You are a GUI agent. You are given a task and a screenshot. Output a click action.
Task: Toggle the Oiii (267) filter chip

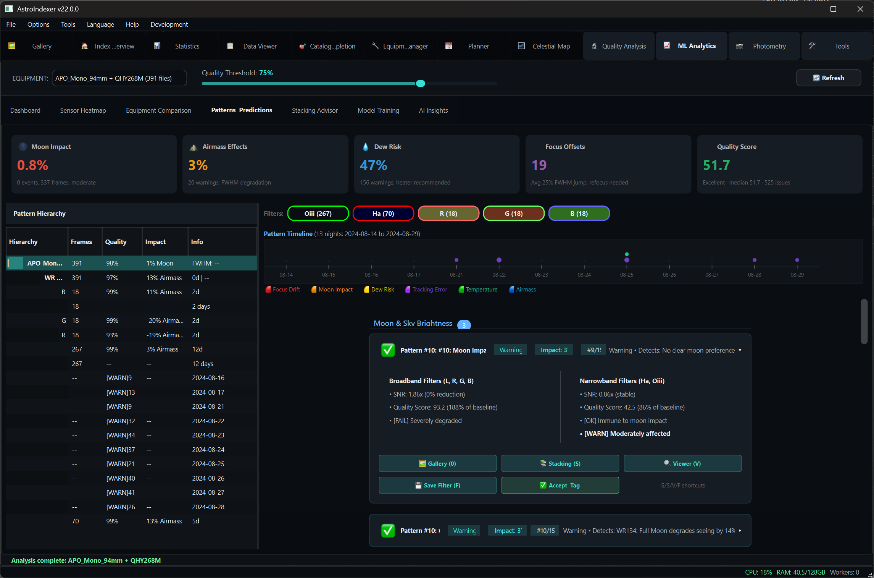[x=318, y=214]
